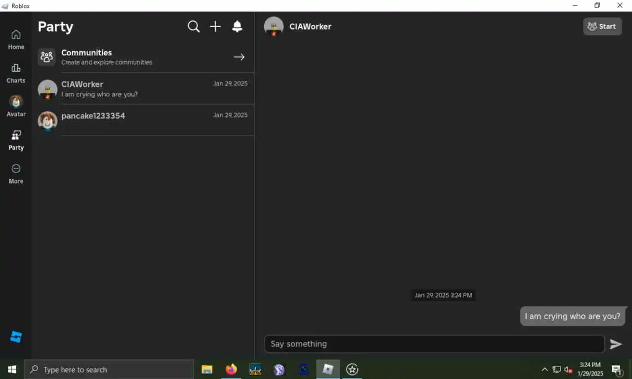This screenshot has height=379, width=632.
Task: Click the muted volume tray icon
Action: pyautogui.click(x=568, y=370)
